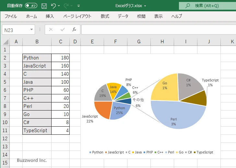Select cell containing Perl
The image size is (236, 168).
(37, 106)
